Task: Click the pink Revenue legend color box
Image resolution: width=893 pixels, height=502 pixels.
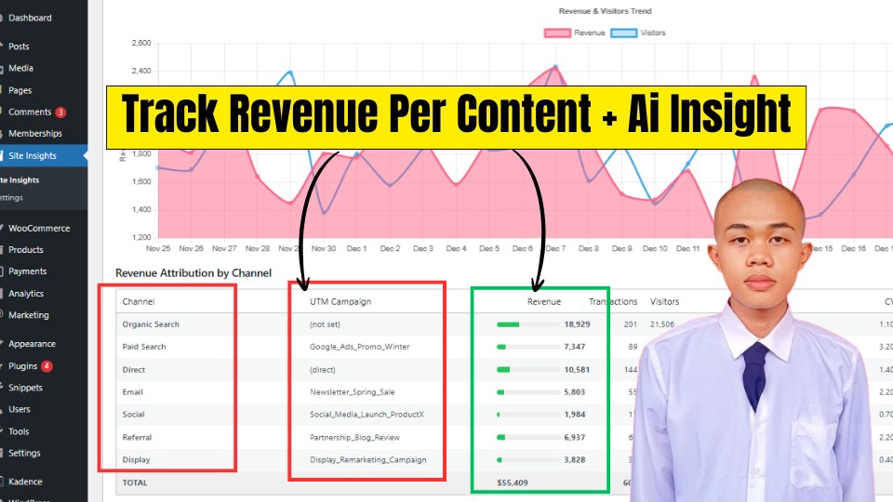Action: click(556, 33)
